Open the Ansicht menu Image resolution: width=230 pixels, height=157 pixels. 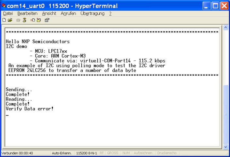(49, 13)
